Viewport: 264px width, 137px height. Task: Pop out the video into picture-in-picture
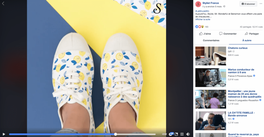(176, 134)
